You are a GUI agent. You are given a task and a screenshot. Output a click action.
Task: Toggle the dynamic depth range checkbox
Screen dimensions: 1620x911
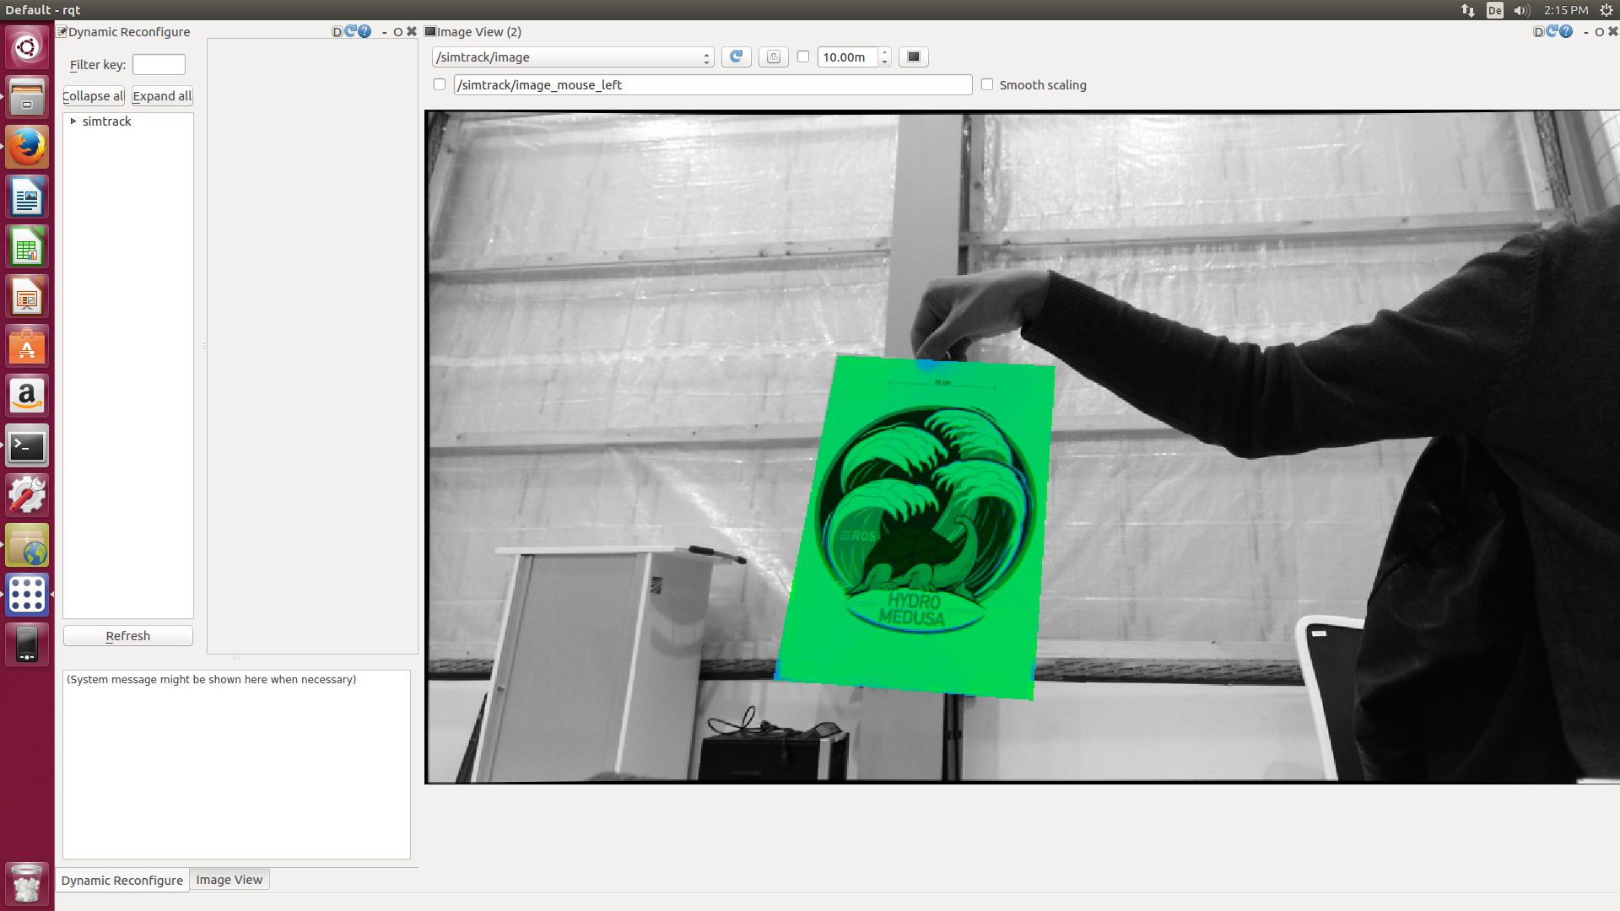point(802,57)
